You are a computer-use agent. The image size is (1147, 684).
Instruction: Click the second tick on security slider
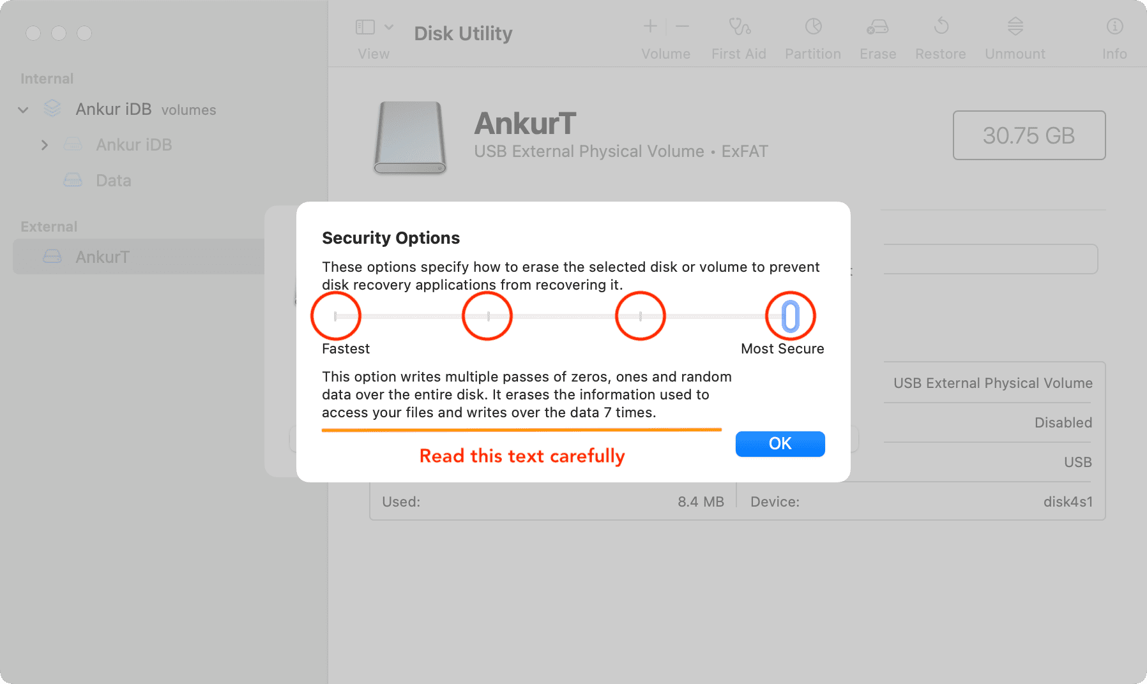pyautogui.click(x=488, y=316)
